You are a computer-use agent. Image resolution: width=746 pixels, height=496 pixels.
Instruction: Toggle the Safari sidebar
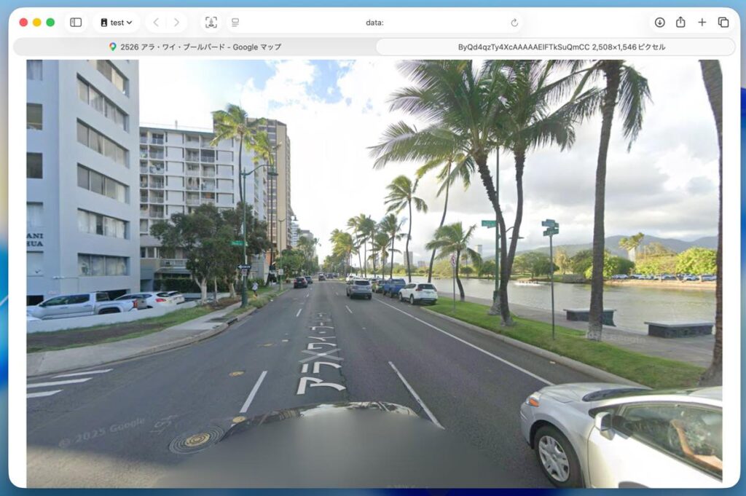tap(76, 23)
